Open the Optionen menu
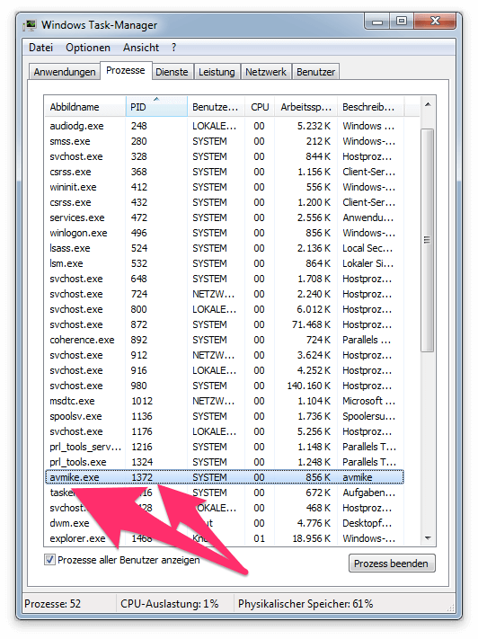The image size is (478, 639). click(x=88, y=48)
